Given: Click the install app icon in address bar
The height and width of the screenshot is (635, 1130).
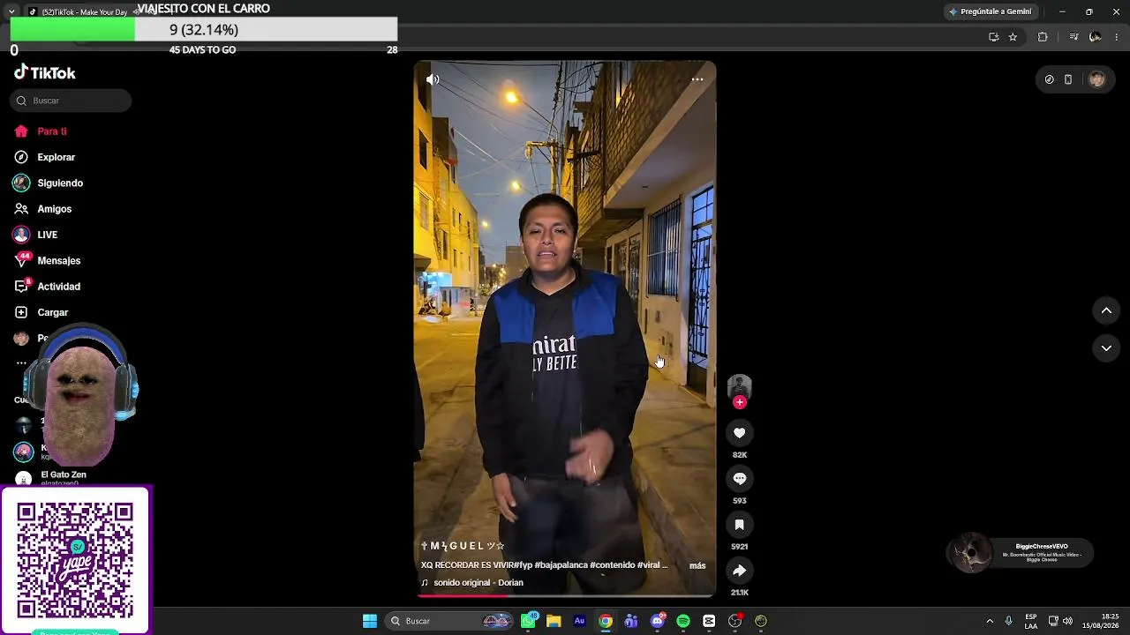Looking at the screenshot, I should tap(993, 37).
